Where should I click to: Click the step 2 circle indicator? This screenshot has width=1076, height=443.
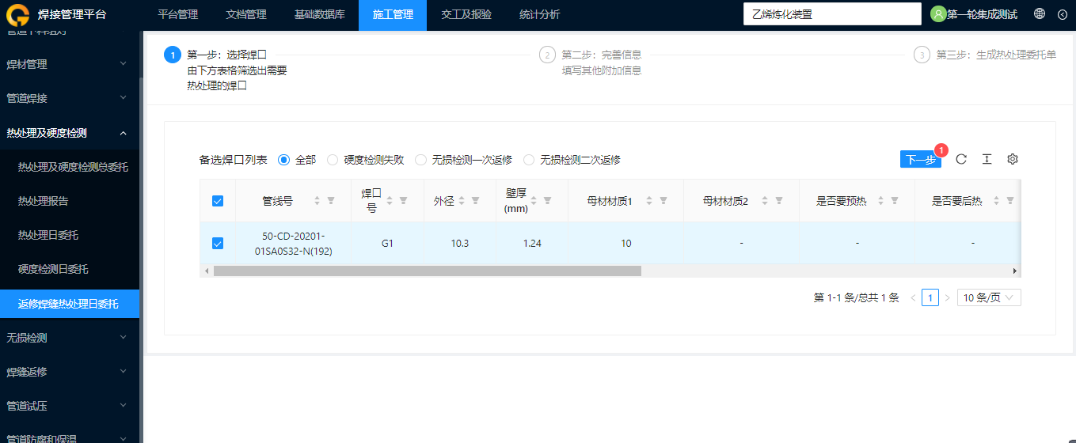pyautogui.click(x=546, y=55)
